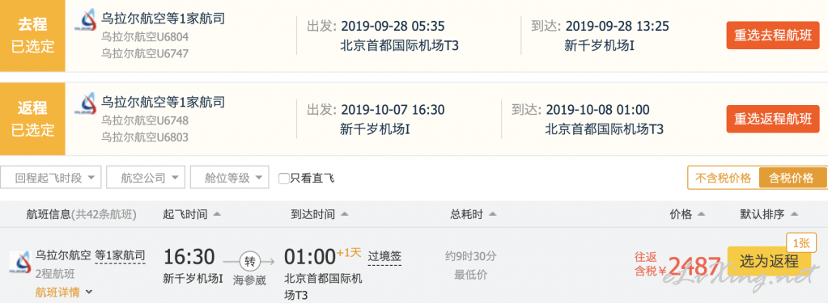Click 重选返程航班 button
Viewport: 828px width, 303px height.
pyautogui.click(x=772, y=119)
